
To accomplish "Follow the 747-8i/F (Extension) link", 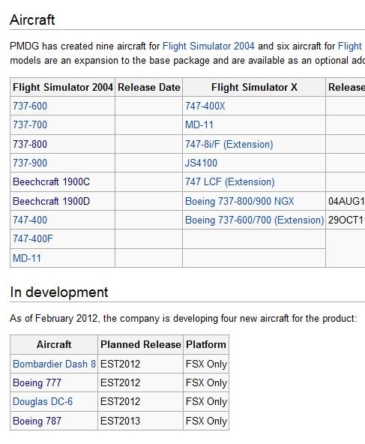I will [229, 144].
